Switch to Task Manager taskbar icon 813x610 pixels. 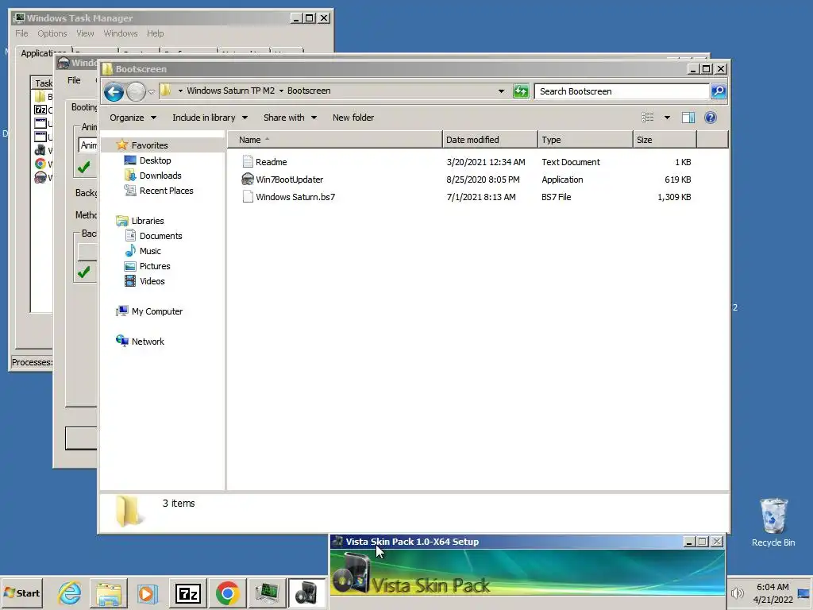(267, 593)
